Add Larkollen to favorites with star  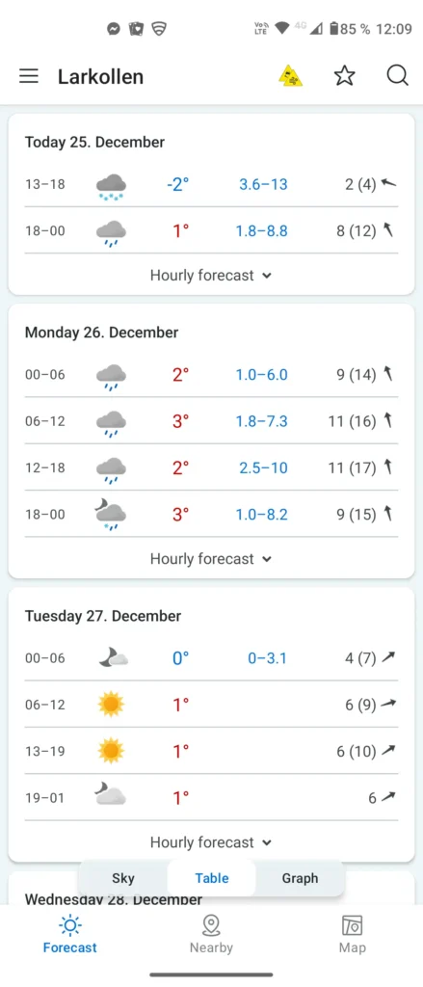click(344, 76)
